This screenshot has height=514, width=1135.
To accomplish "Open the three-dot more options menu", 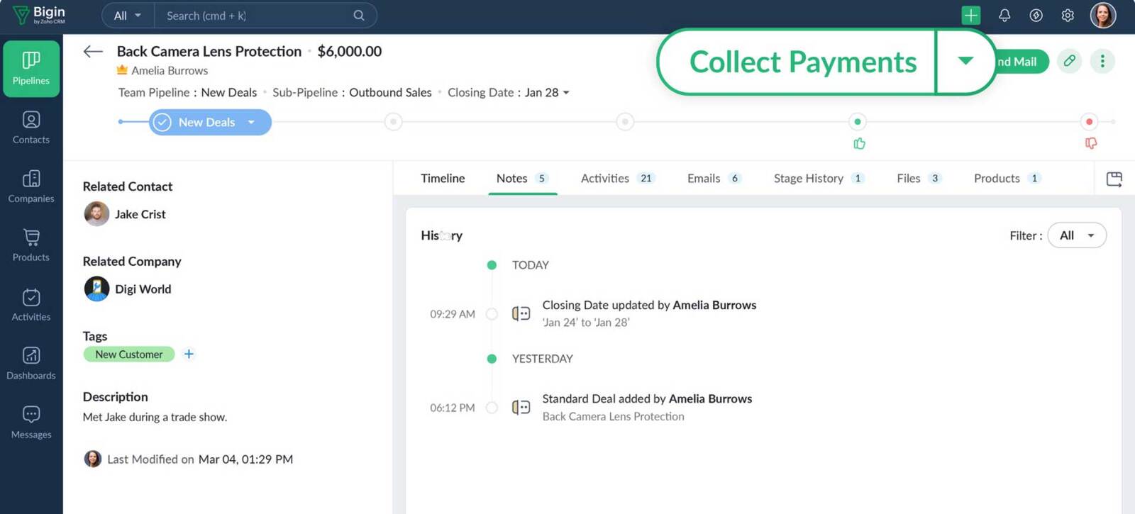I will click(1102, 61).
